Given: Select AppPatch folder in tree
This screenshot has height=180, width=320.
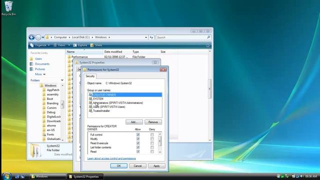Looking at the screenshot, I should pyautogui.click(x=53, y=90).
